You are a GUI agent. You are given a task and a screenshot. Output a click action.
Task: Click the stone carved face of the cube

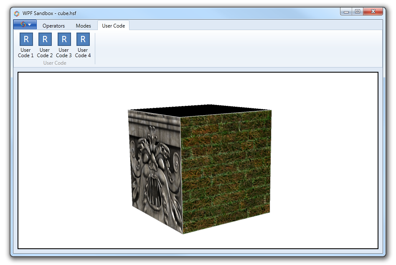coord(155,171)
